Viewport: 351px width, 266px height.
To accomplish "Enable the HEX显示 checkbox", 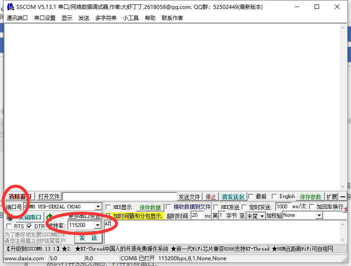I will (x=108, y=207).
